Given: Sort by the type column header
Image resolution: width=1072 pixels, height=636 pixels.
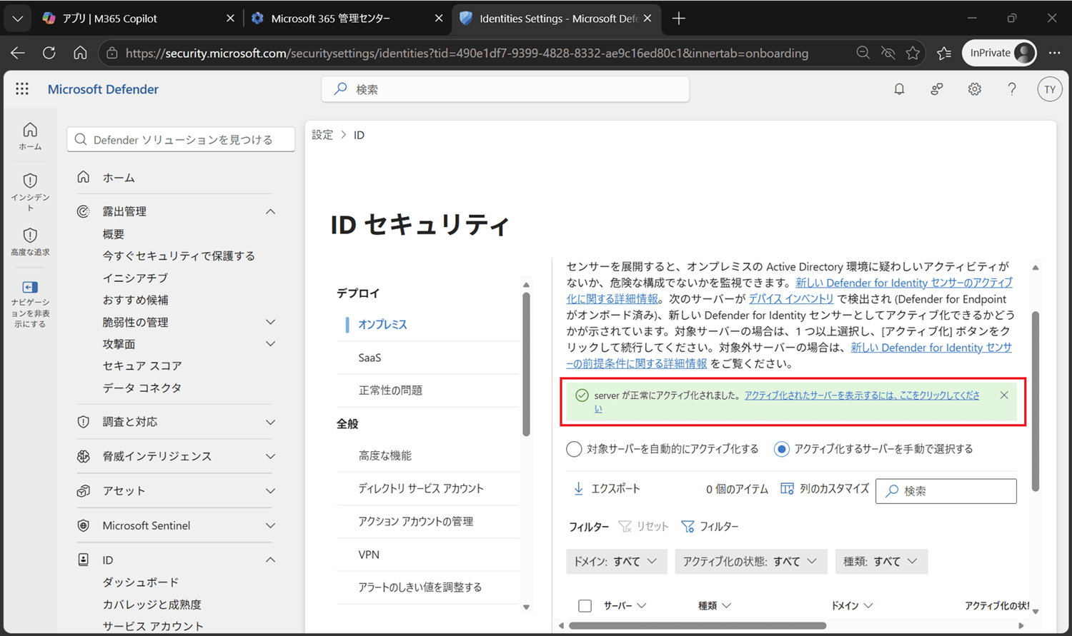Looking at the screenshot, I should (x=715, y=606).
